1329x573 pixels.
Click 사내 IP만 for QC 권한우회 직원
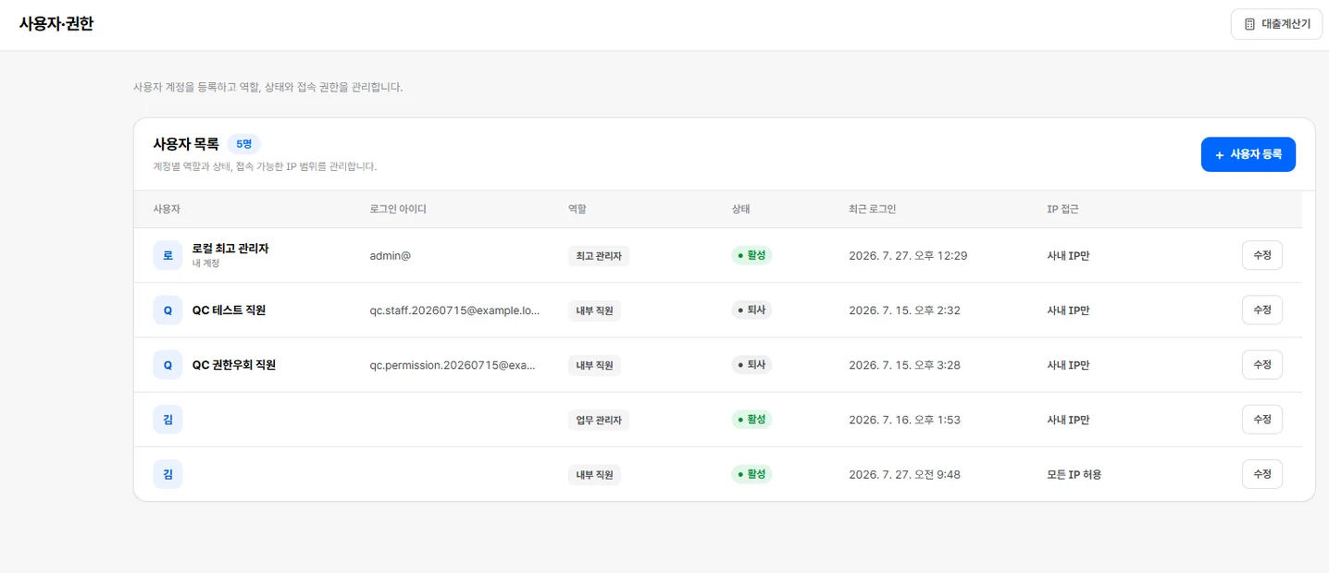(x=1068, y=365)
